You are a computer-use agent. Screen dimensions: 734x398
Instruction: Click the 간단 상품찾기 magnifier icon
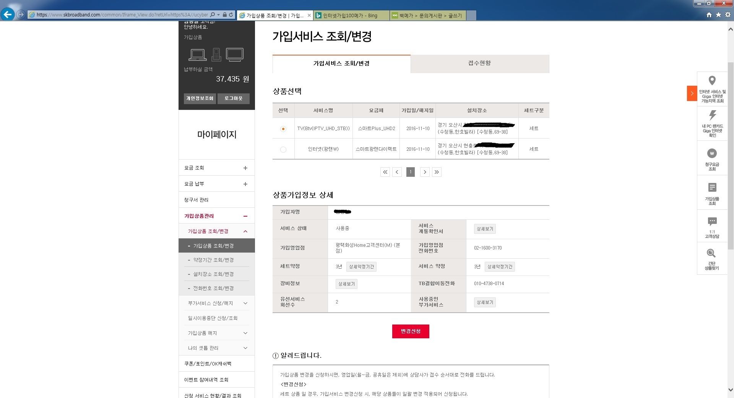click(711, 253)
